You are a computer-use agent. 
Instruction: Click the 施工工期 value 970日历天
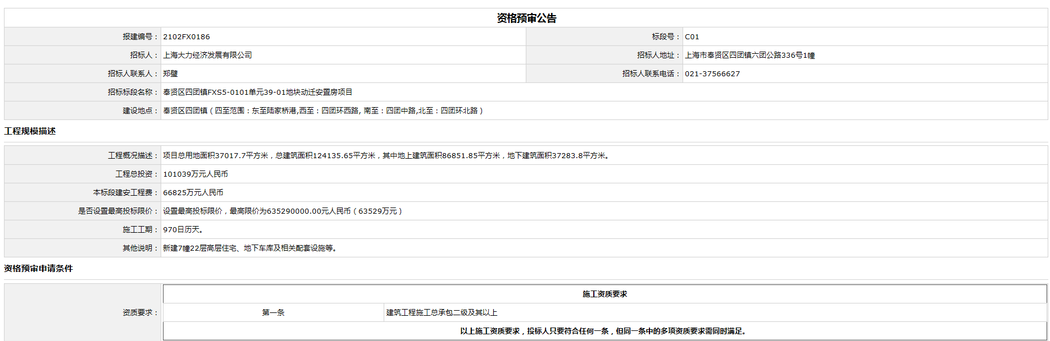coord(183,230)
